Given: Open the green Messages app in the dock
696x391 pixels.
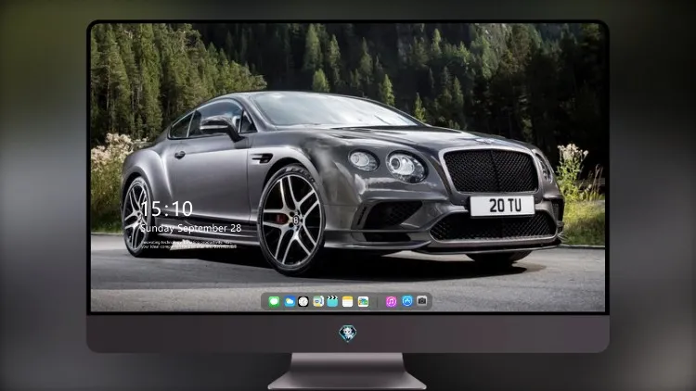Looking at the screenshot, I should point(274,302).
